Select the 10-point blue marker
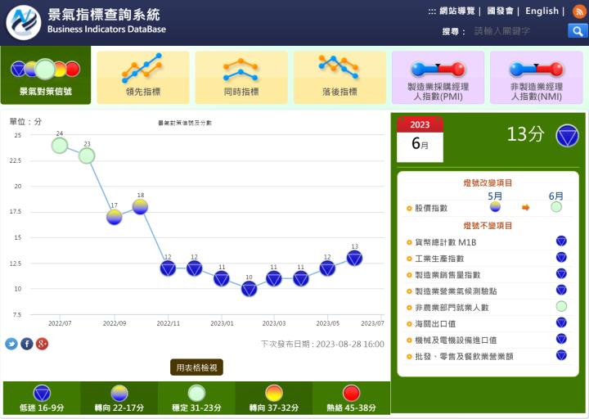The height and width of the screenshot is (419, 589). (249, 289)
